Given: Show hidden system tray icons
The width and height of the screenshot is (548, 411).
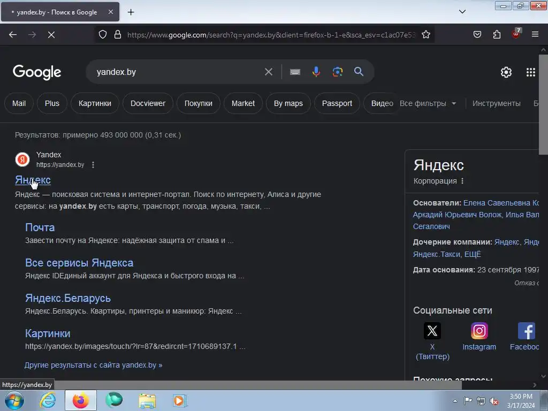Looking at the screenshot, I should click(455, 401).
